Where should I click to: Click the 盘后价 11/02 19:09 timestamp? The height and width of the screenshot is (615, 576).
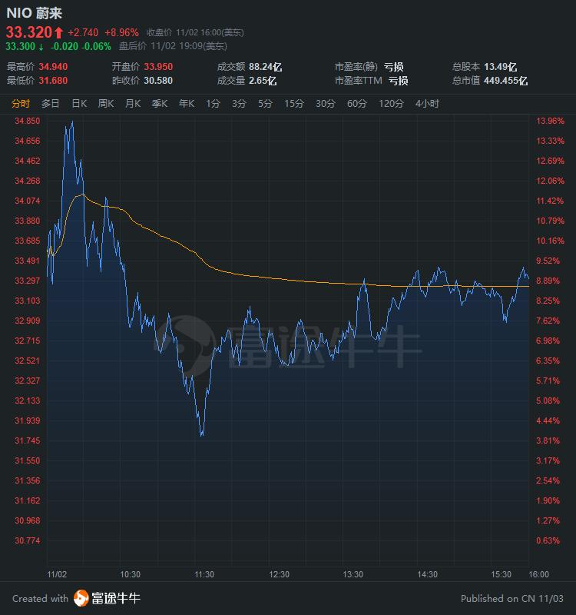click(x=173, y=46)
